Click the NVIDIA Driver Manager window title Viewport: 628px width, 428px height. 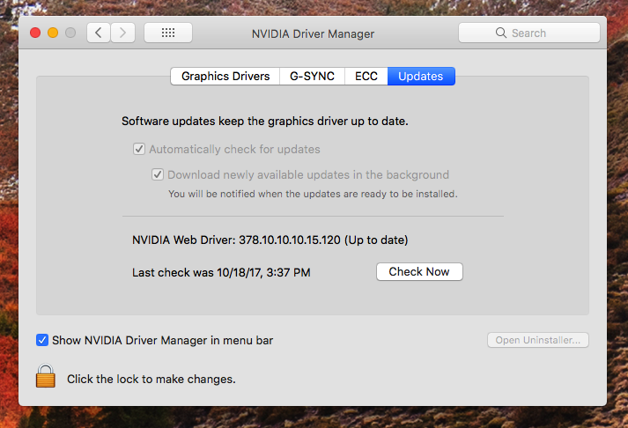313,33
